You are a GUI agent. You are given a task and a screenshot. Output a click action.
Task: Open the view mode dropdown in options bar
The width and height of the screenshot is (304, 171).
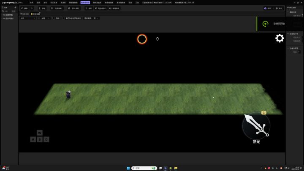28,18
